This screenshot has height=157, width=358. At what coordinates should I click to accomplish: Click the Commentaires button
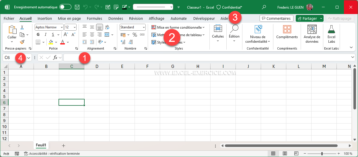pos(277,18)
